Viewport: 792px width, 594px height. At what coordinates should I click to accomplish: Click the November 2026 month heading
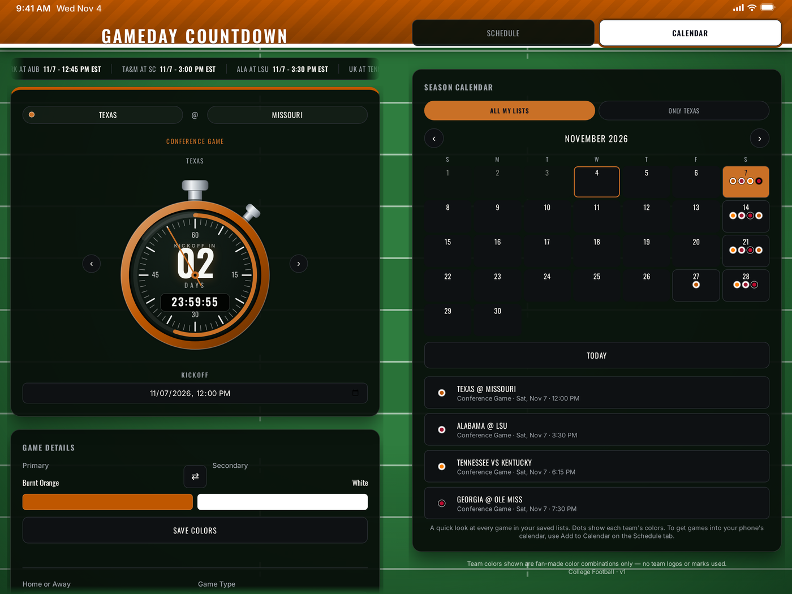(596, 139)
